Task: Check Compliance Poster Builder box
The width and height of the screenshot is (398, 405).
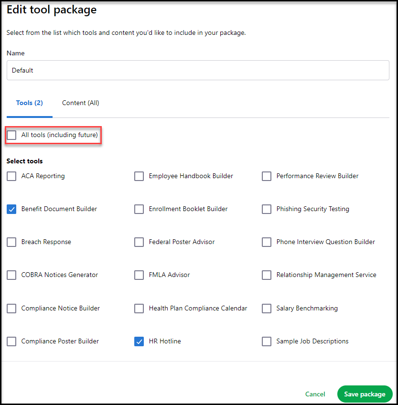Action: pos(11,341)
